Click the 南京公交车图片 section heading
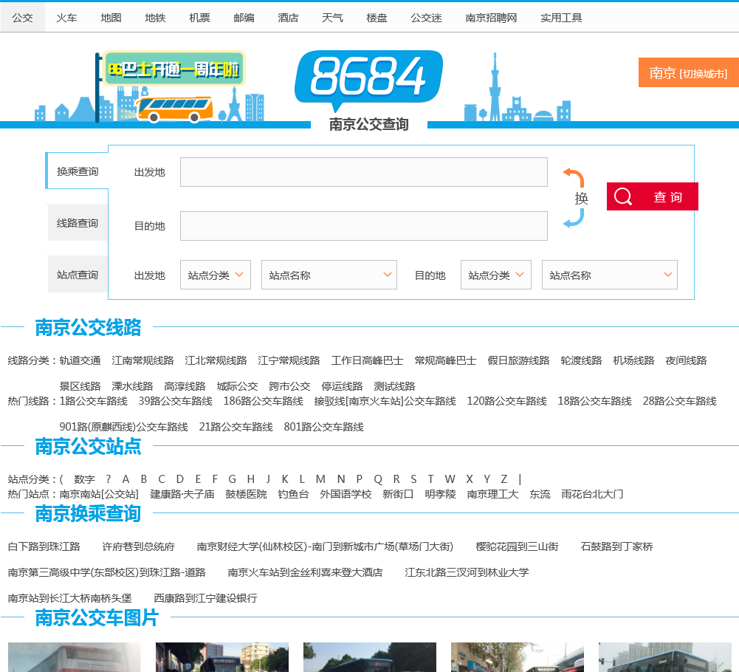Screen dimensions: 739x672 pos(97,618)
